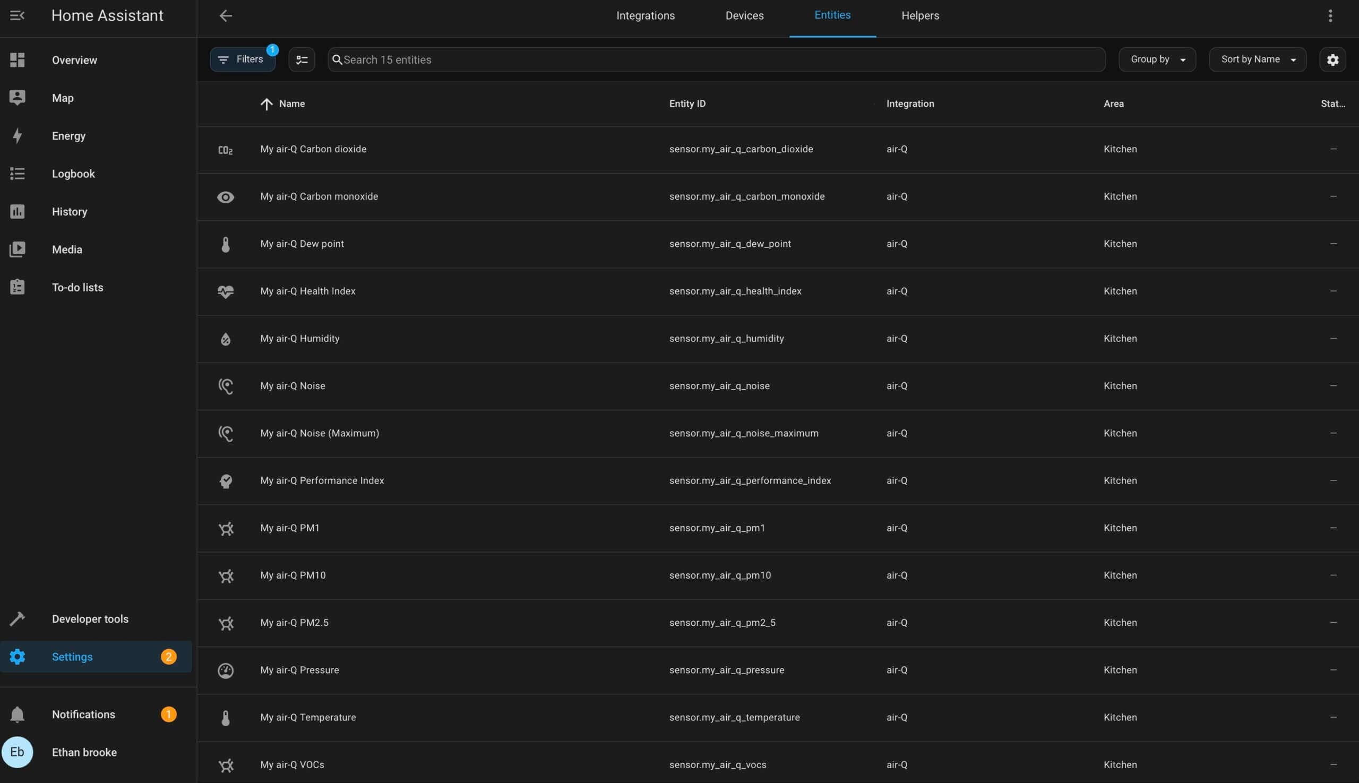Click the molecule icon for PM1
Screen dimensions: 1359x783
pos(226,528)
